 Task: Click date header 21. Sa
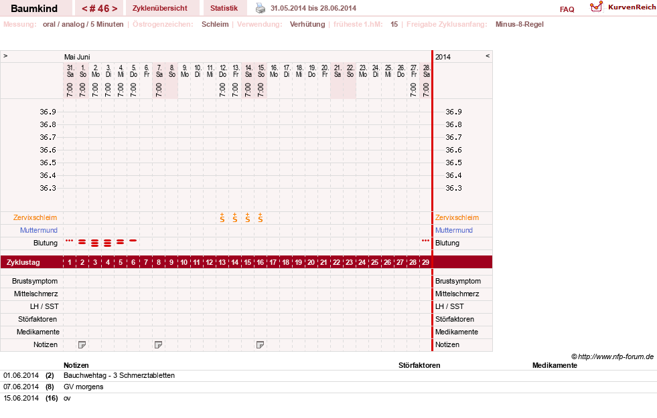coord(338,71)
